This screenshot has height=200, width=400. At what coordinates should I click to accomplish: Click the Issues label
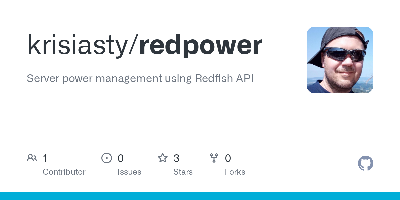(129, 172)
